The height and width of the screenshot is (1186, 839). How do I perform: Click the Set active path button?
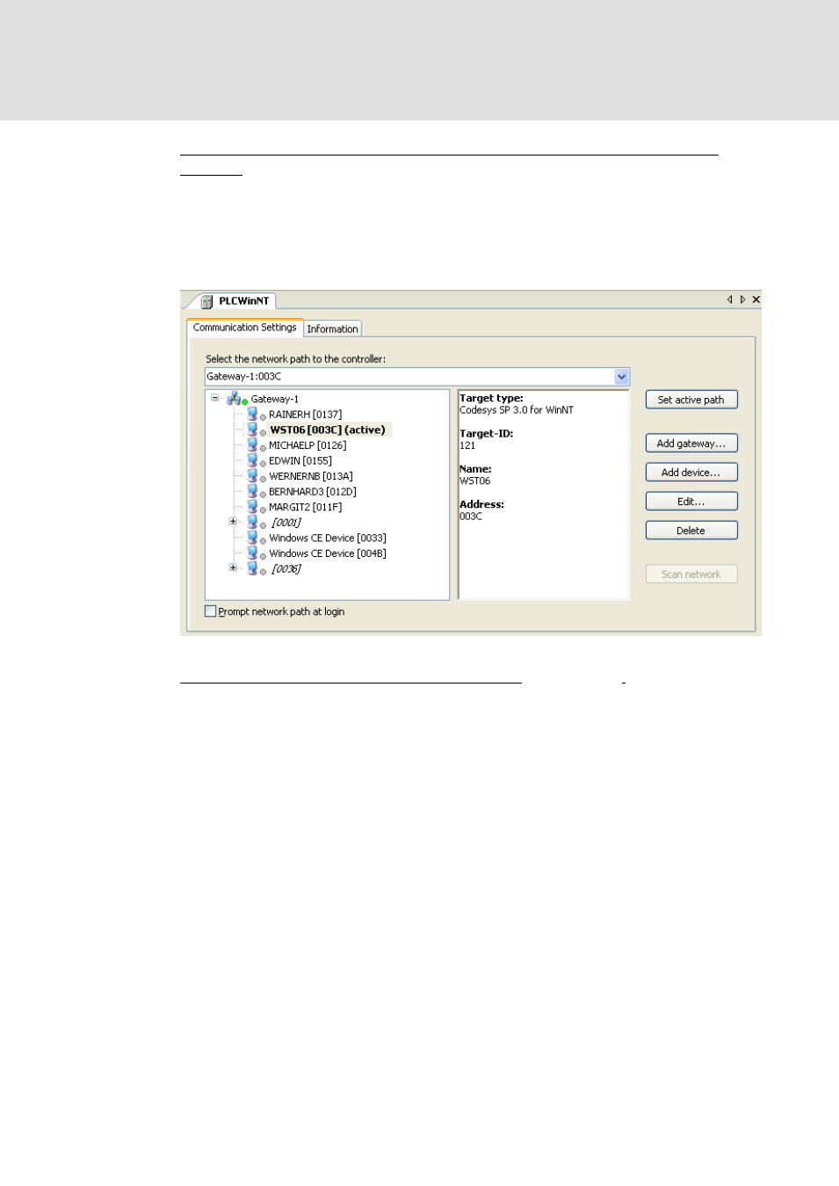(x=691, y=400)
